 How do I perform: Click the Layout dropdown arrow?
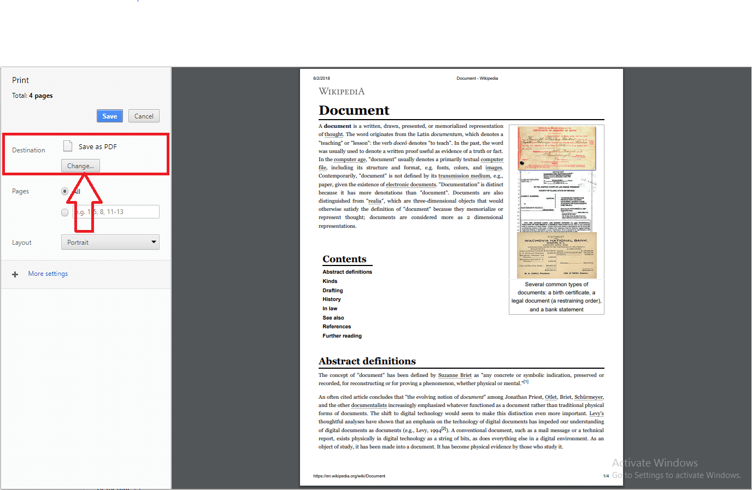coord(154,242)
